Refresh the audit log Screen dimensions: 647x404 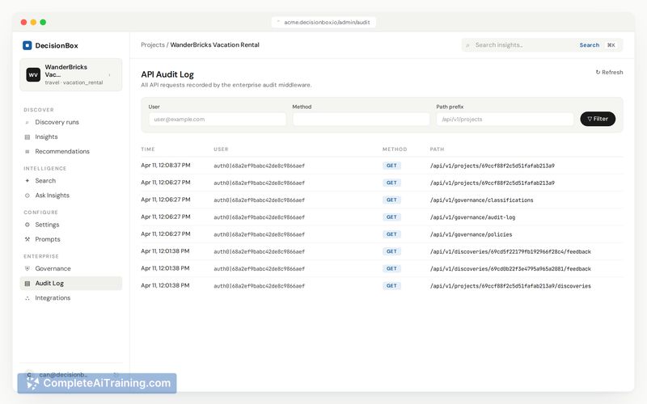click(609, 73)
